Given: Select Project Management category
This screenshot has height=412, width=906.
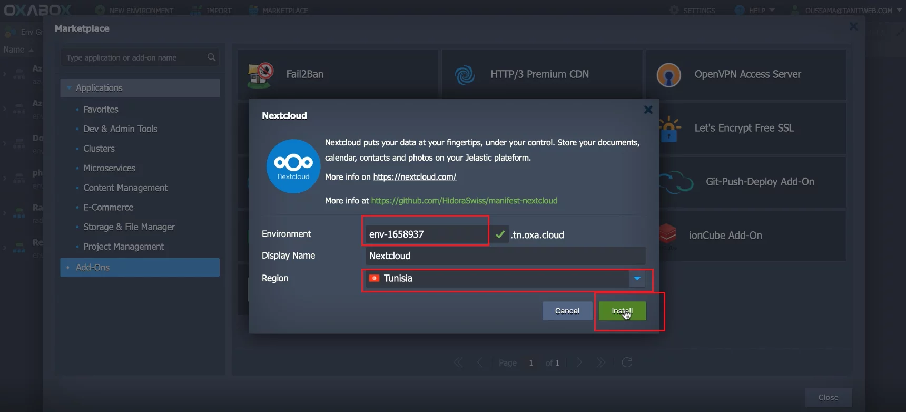Looking at the screenshot, I should (x=124, y=247).
